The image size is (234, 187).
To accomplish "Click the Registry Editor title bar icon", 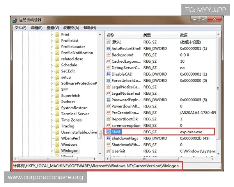I will point(15,20).
